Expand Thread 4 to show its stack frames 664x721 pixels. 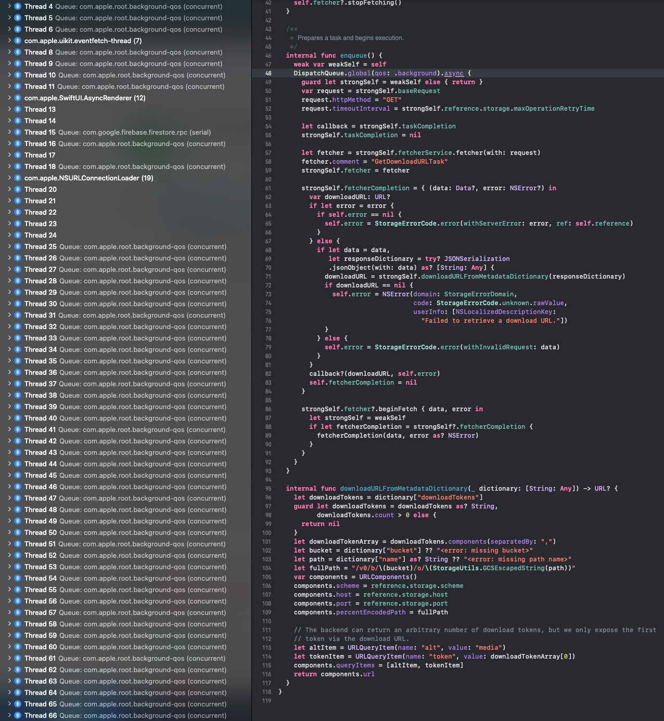(x=9, y=6)
